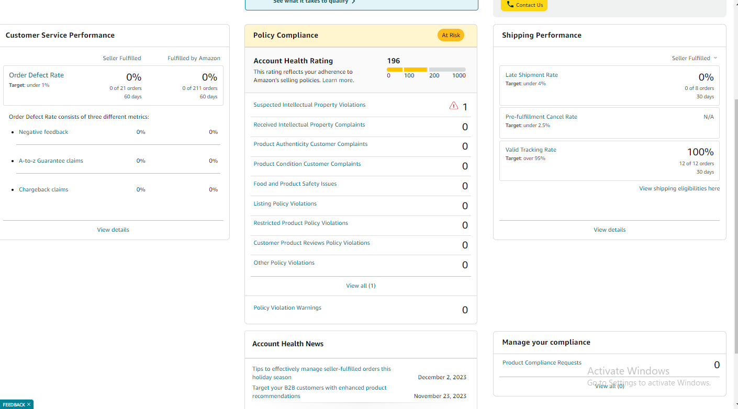Open Order Defect Rate details

click(x=36, y=75)
